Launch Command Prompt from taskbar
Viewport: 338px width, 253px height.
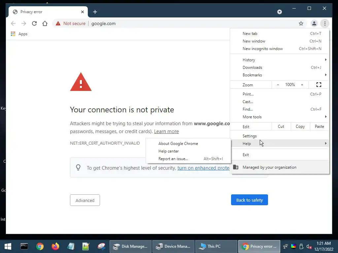(x=24, y=246)
